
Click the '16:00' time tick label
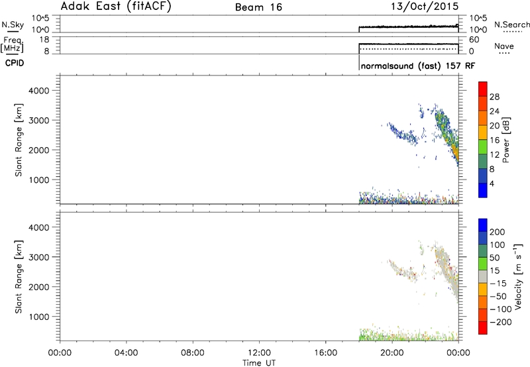point(325,353)
